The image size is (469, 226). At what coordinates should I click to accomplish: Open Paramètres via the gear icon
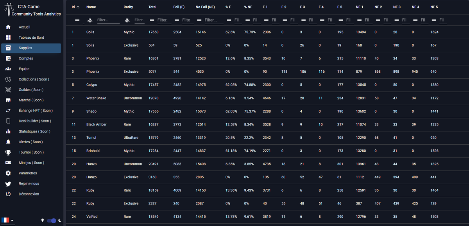[8, 173]
